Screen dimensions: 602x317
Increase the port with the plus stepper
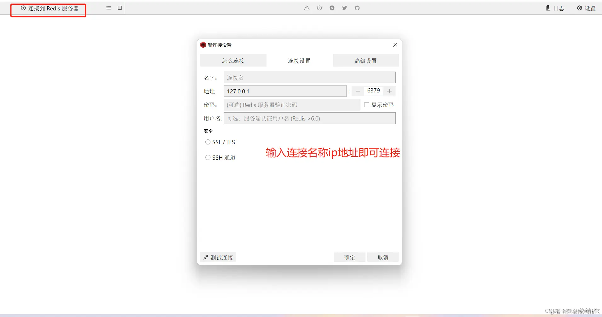[x=389, y=91]
